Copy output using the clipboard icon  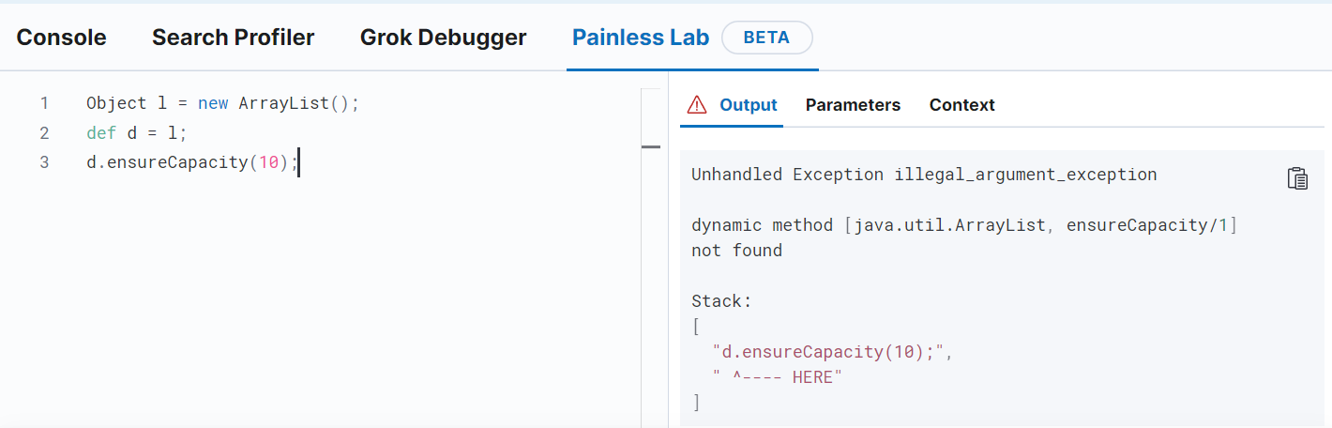1297,178
